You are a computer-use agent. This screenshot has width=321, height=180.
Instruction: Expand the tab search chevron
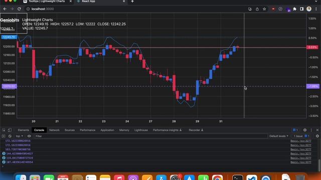tap(316, 1)
